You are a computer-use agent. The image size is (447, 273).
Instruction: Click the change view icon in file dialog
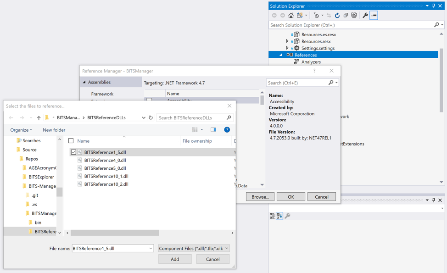tap(195, 130)
